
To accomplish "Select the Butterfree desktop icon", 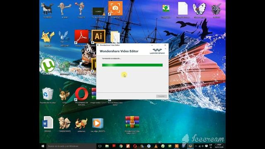I will pos(200,9).
